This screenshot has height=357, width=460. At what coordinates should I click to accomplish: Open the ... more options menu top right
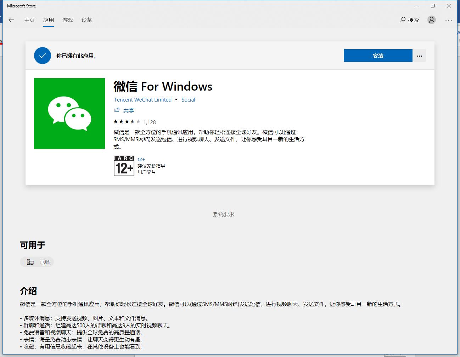449,20
